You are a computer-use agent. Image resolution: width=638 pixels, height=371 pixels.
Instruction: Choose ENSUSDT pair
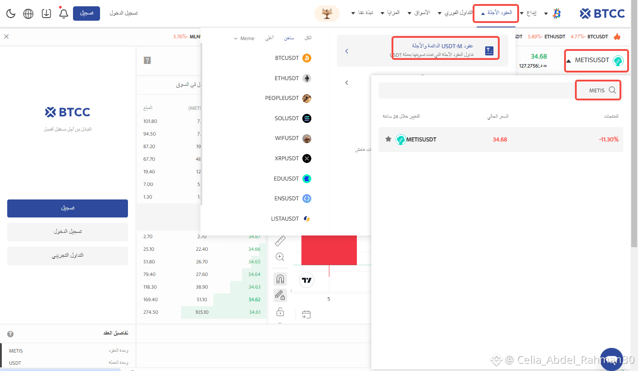click(x=292, y=198)
